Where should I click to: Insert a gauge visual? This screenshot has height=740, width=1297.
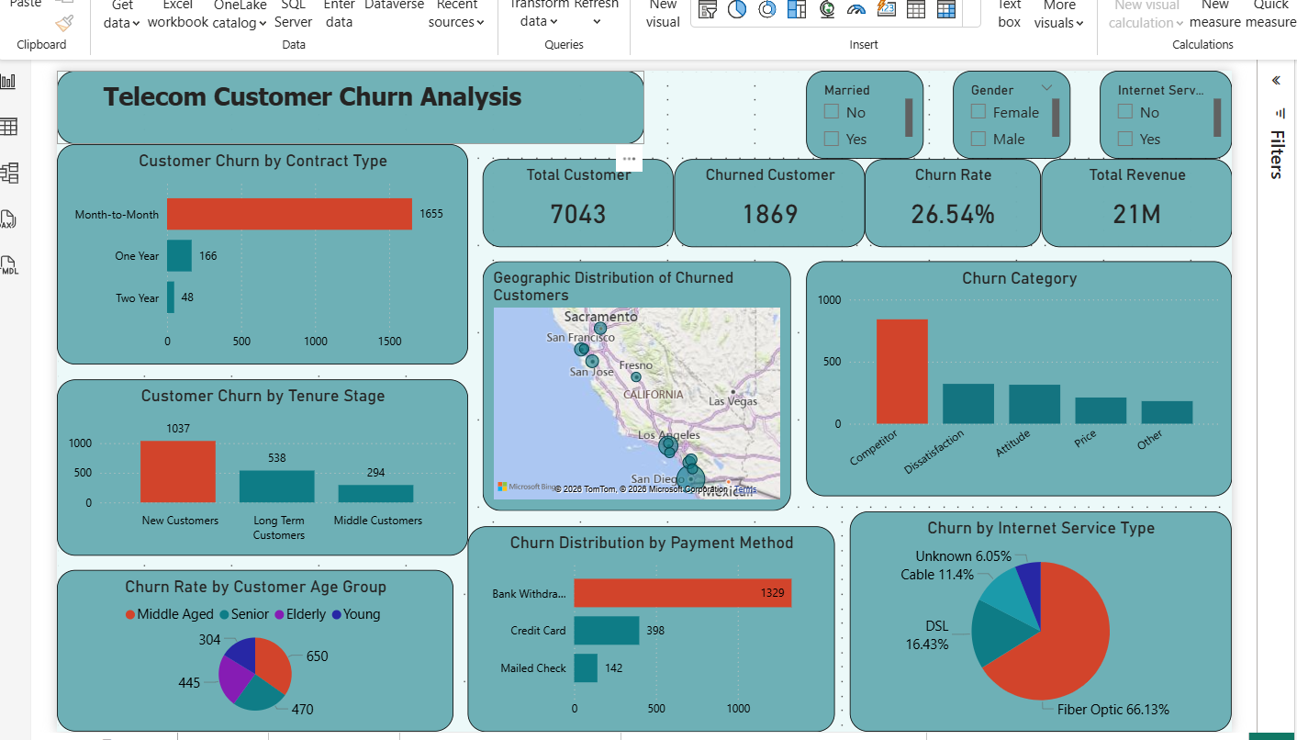(856, 9)
